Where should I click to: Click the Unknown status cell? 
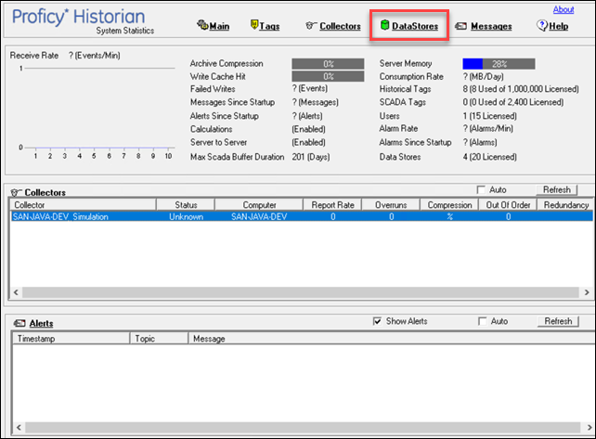point(186,216)
